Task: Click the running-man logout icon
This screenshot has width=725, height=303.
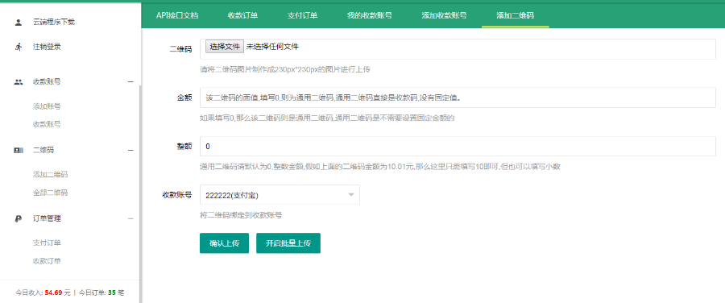Action: point(18,47)
